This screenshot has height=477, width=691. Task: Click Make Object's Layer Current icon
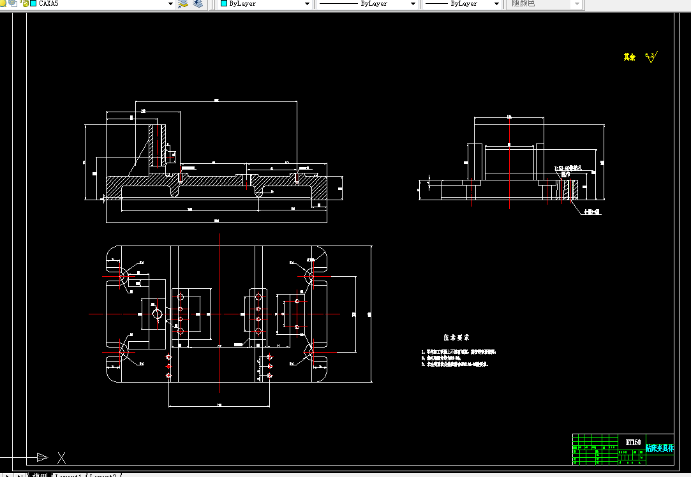pyautogui.click(x=183, y=4)
